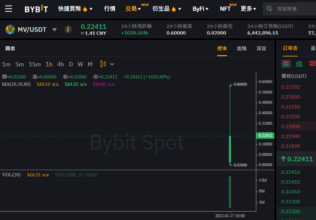Open 衍生品 dropdown menu
This screenshot has width=316, height=220.
167,9
